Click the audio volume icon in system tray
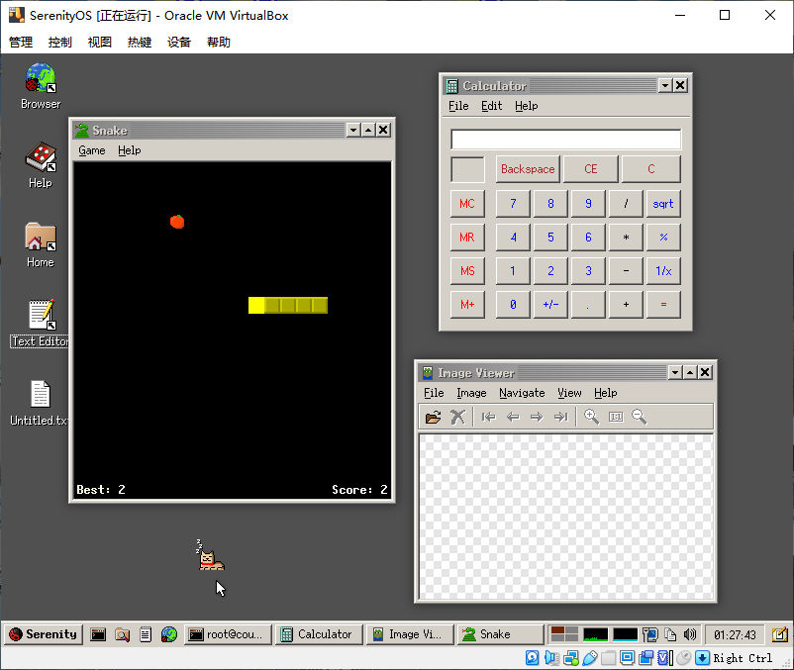 690,634
